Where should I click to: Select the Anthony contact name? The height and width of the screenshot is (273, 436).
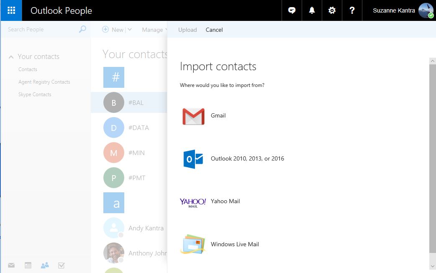pyautogui.click(x=148, y=253)
